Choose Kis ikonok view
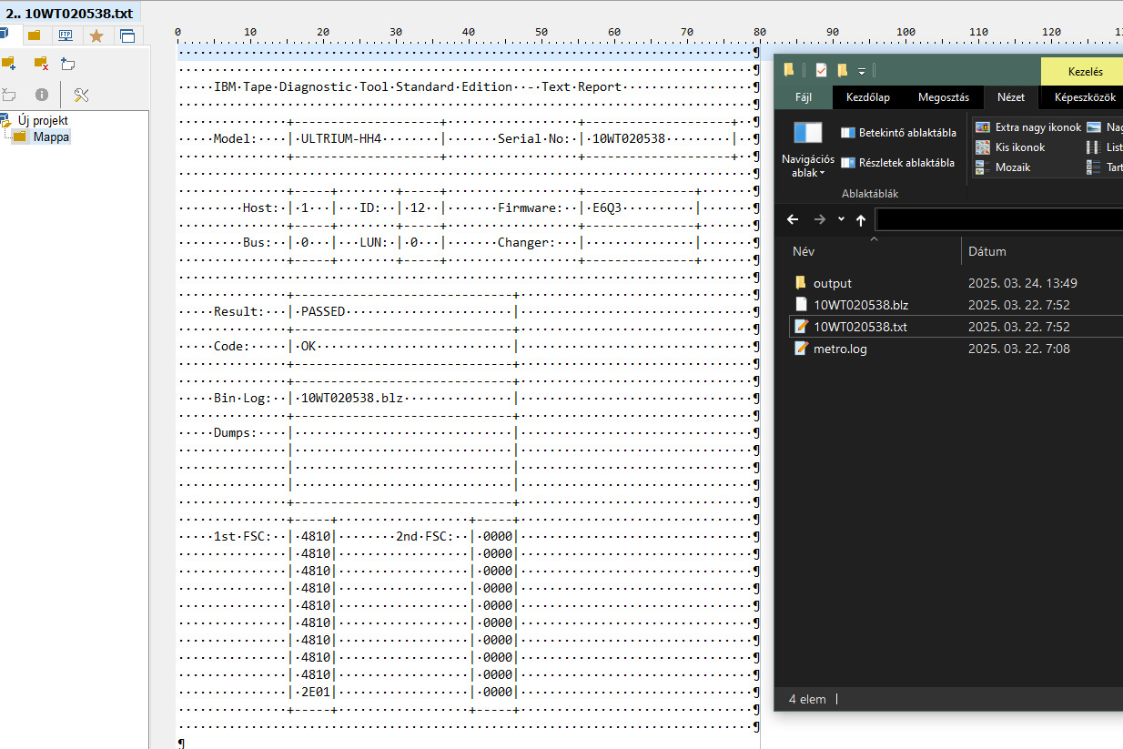The width and height of the screenshot is (1123, 749). [x=1010, y=147]
